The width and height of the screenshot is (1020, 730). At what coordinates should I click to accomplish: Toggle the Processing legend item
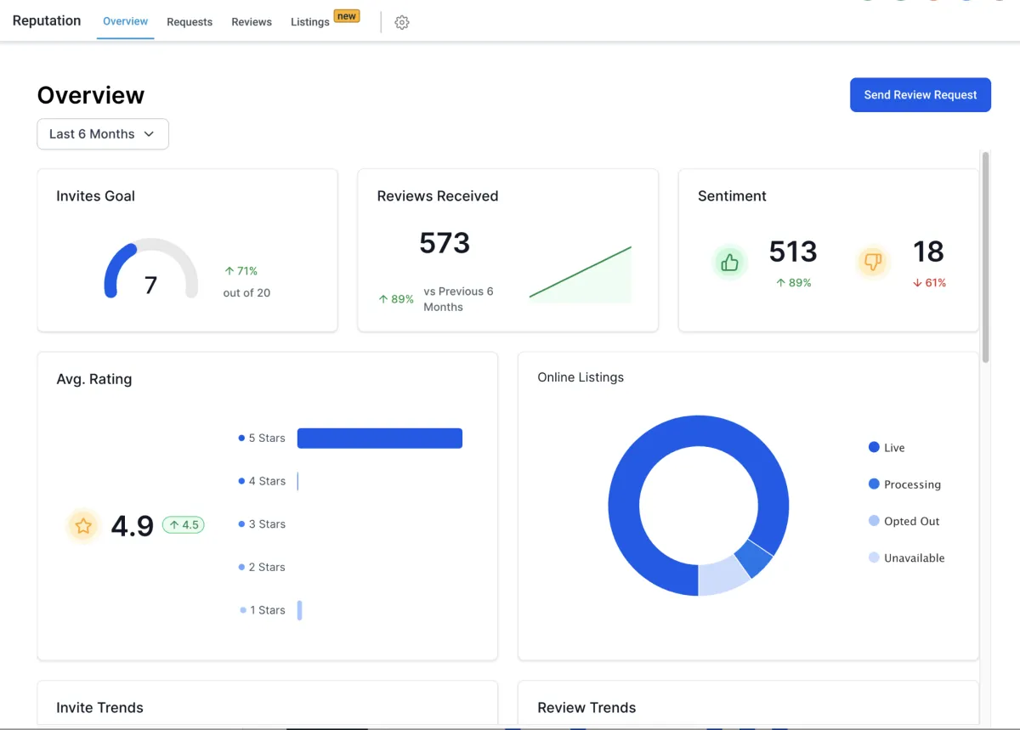(904, 484)
